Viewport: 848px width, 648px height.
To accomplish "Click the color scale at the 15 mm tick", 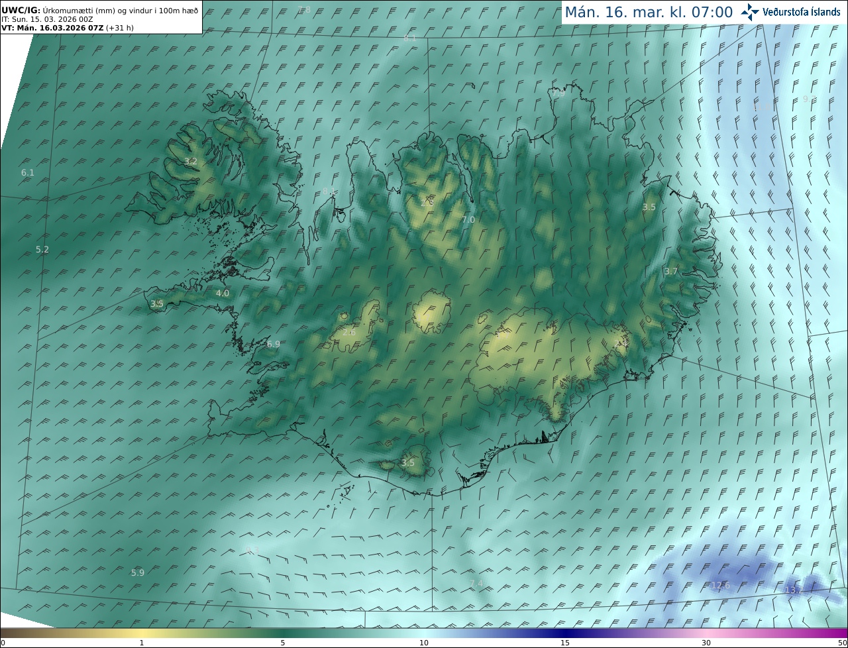I will click(x=565, y=633).
